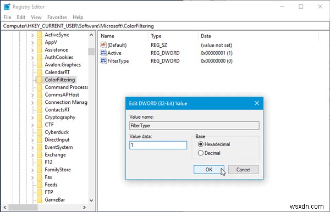The width and height of the screenshot is (330, 212).
Task: Select the Feeds tree key
Action: [51, 185]
